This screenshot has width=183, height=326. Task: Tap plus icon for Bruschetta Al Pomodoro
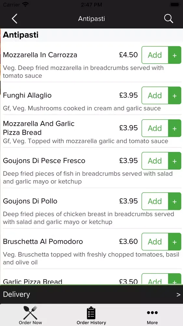(175, 242)
